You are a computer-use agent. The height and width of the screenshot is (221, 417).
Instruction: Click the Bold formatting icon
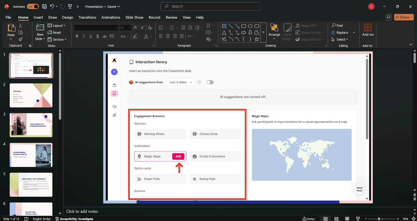coord(77,36)
